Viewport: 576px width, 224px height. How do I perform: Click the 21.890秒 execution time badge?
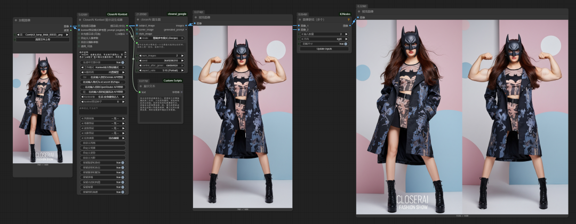[140, 13]
